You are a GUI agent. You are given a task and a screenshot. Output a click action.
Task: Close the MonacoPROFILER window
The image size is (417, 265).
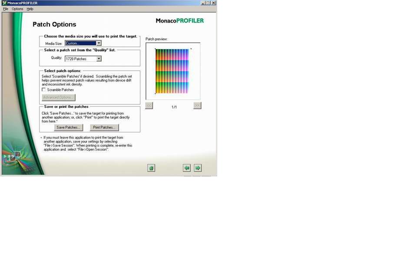click(214, 3)
